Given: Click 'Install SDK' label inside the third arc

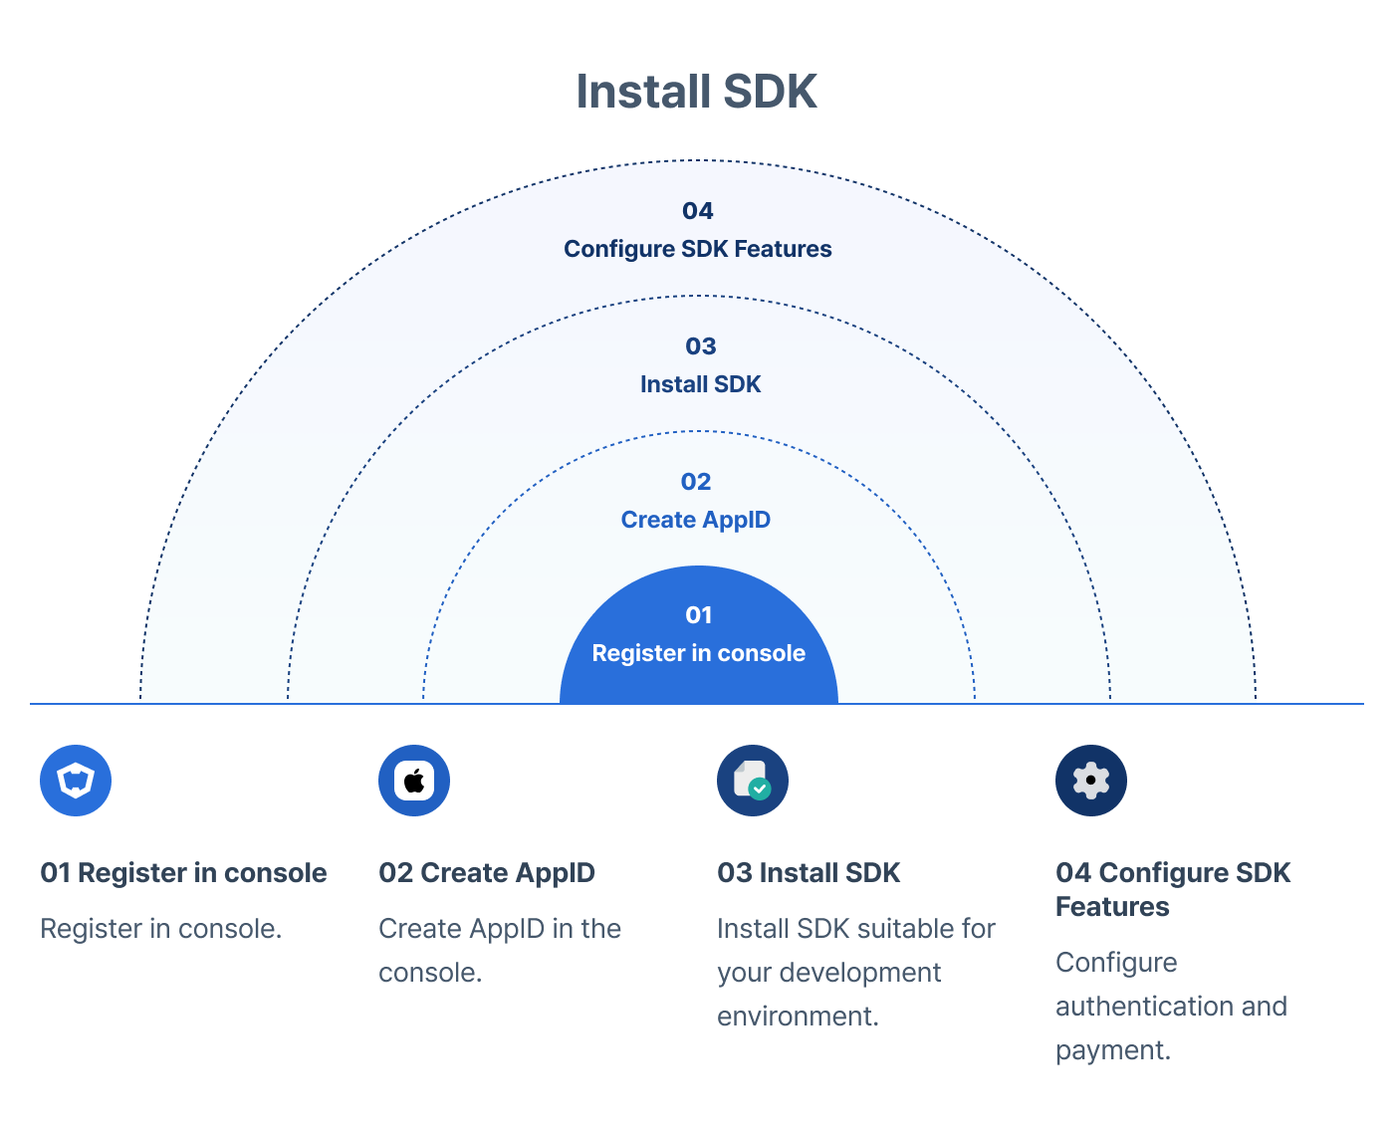Looking at the screenshot, I should 700,384.
